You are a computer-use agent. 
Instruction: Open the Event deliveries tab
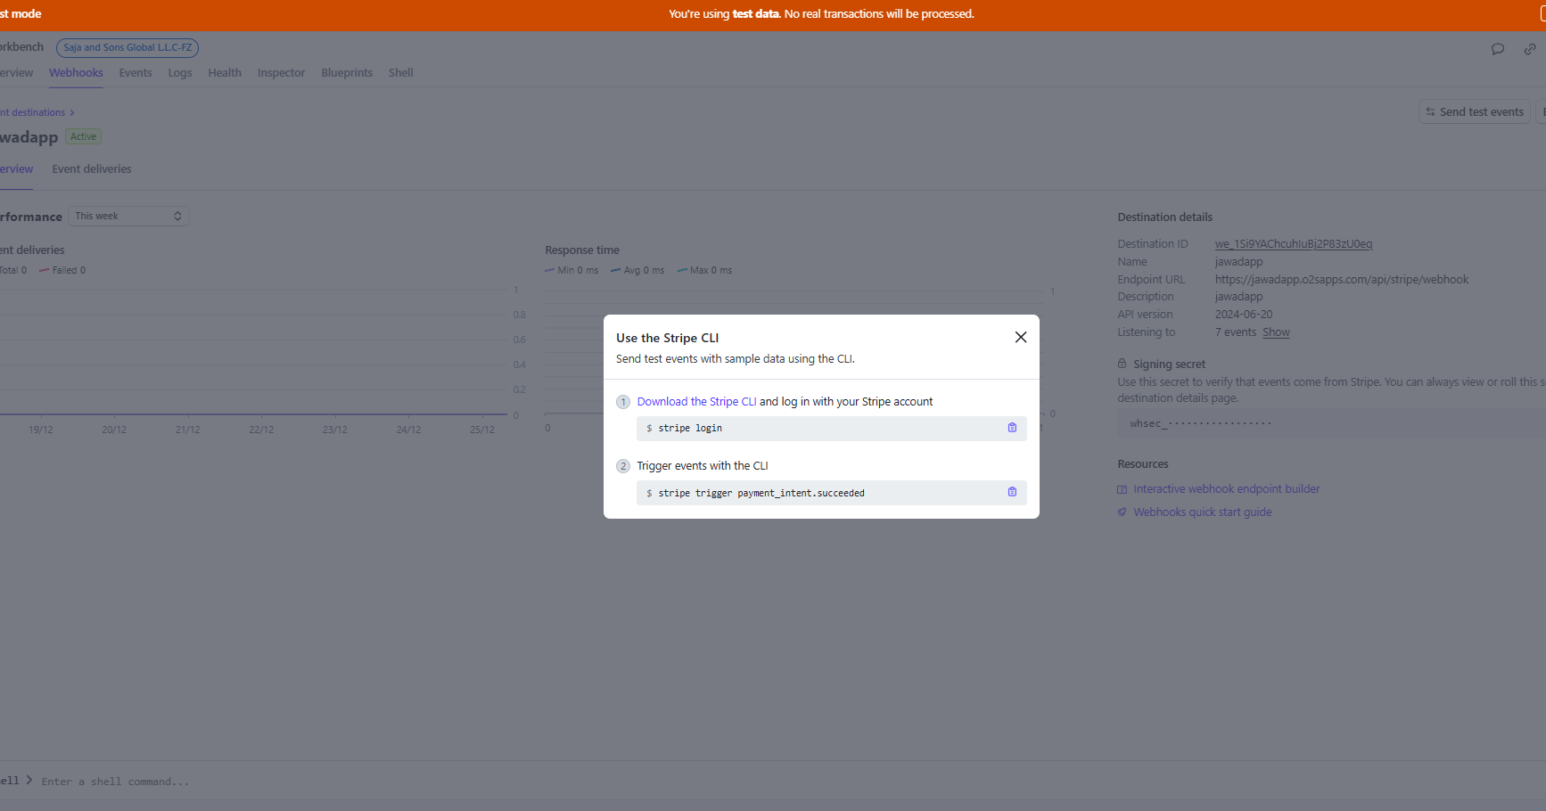click(92, 169)
